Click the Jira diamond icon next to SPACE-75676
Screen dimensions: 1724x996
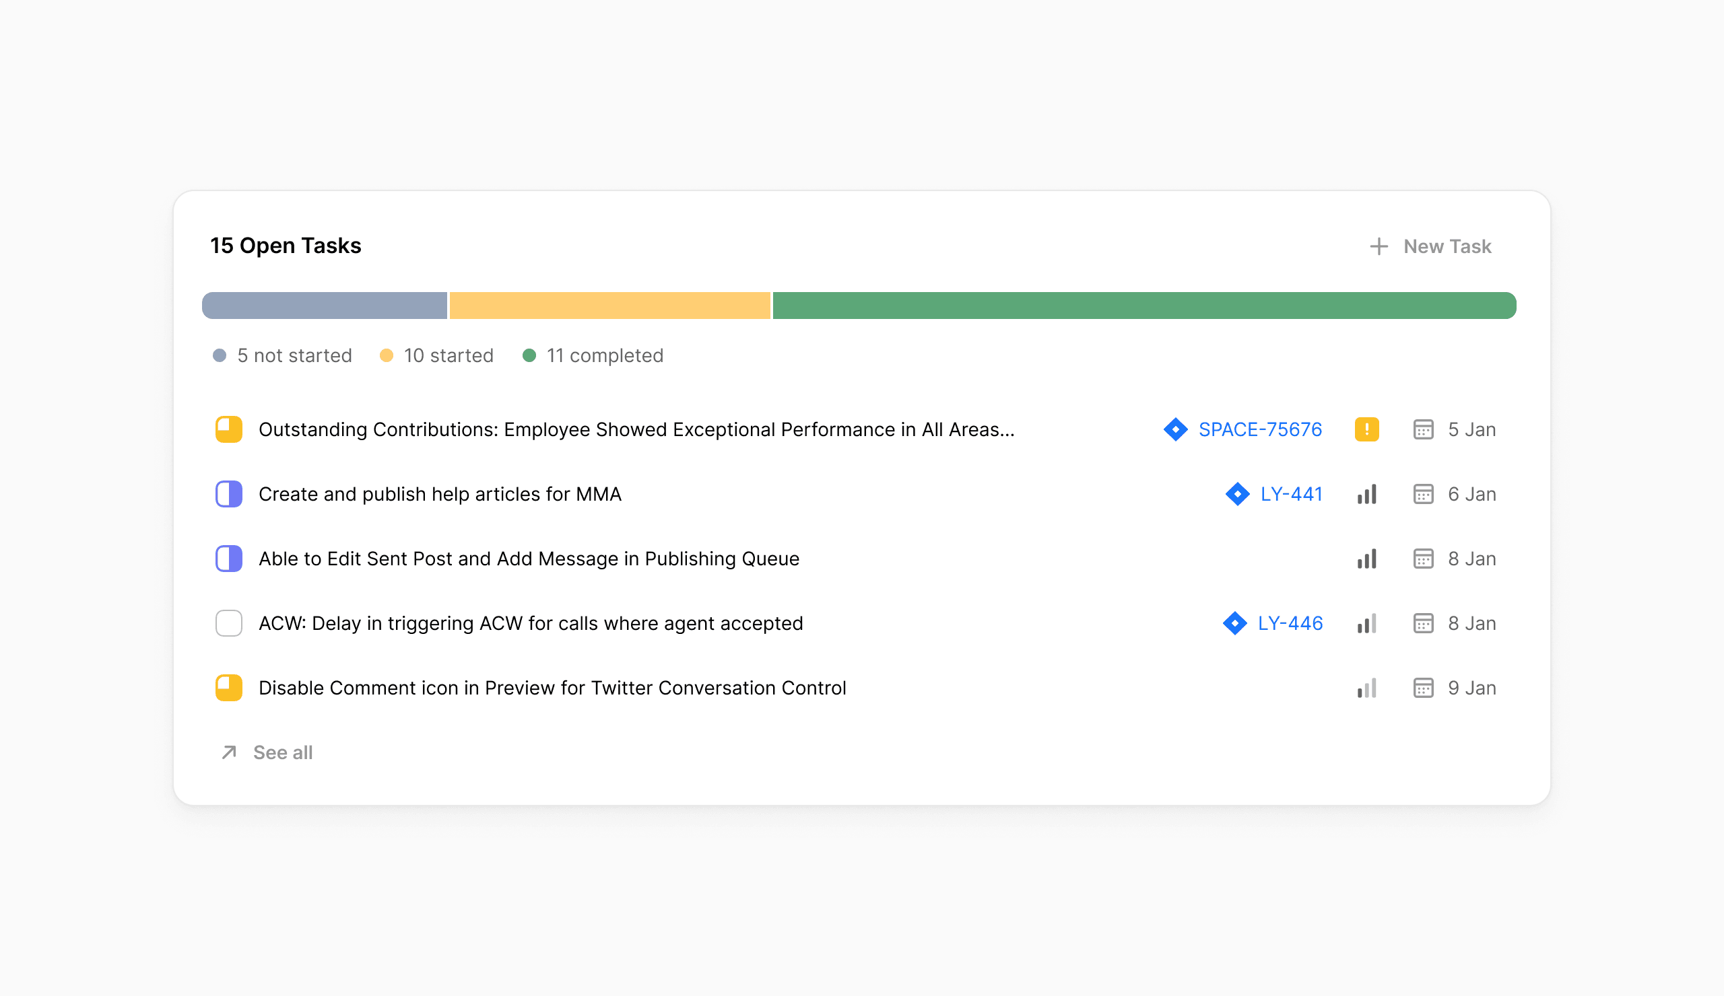[1176, 429]
